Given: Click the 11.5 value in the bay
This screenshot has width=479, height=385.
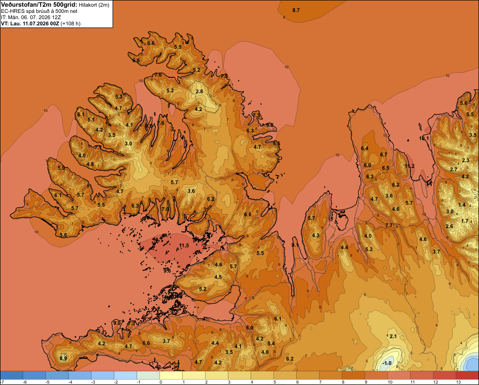Looking at the screenshot, I should (x=184, y=245).
